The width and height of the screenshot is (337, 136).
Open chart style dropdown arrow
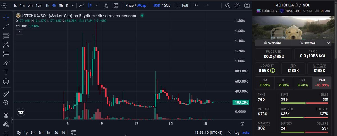(x=97, y=6)
